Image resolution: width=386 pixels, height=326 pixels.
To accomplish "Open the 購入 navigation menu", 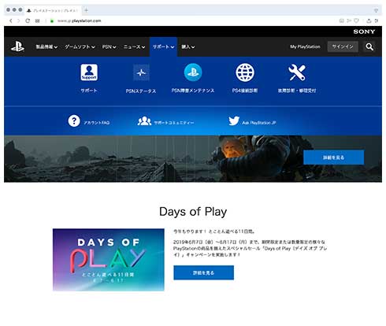I will (188, 46).
